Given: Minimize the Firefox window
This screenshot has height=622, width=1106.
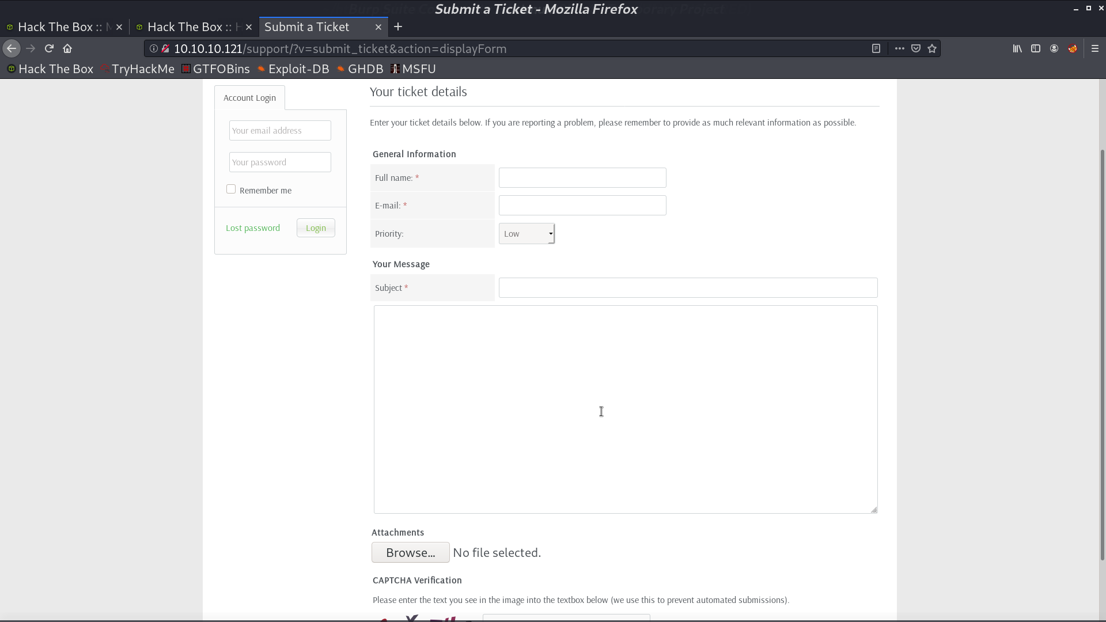Looking at the screenshot, I should pos(1075,9).
